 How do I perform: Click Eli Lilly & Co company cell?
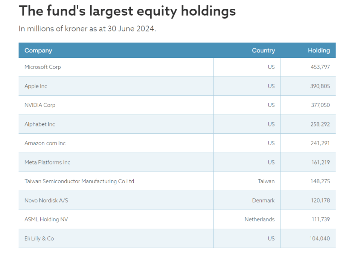point(39,238)
